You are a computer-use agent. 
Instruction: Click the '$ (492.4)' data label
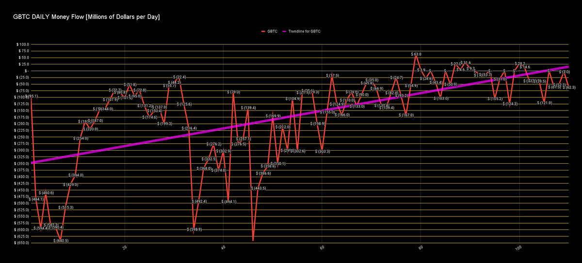(199, 201)
